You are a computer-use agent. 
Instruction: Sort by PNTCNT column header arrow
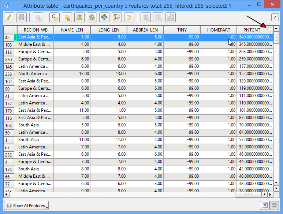pos(268,29)
